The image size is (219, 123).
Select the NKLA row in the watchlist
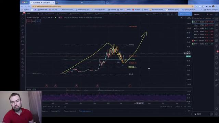[x=203, y=25]
